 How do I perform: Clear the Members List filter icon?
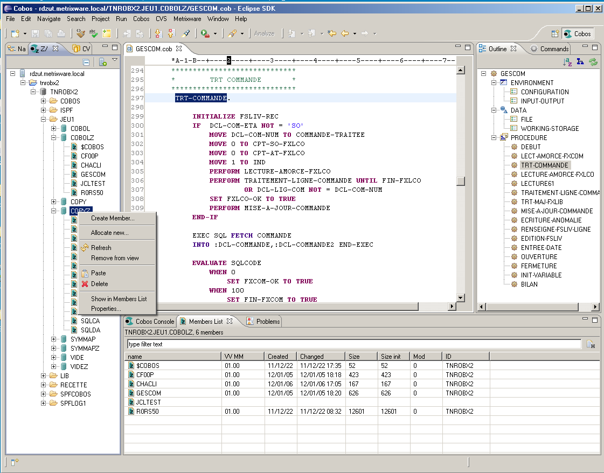click(591, 344)
